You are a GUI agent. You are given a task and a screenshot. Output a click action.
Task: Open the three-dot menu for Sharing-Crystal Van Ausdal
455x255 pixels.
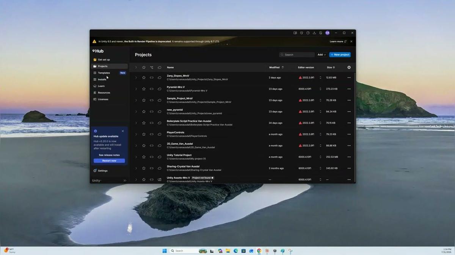tap(349, 168)
